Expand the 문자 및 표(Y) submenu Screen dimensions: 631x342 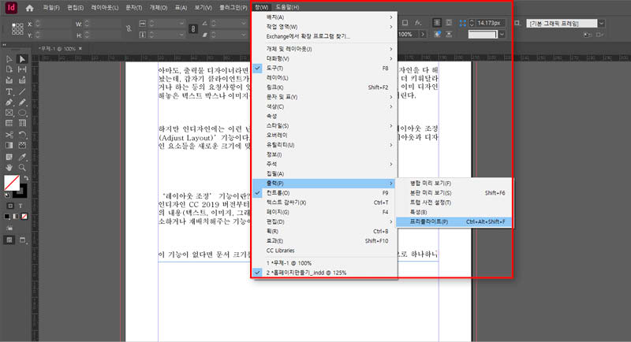pos(324,97)
